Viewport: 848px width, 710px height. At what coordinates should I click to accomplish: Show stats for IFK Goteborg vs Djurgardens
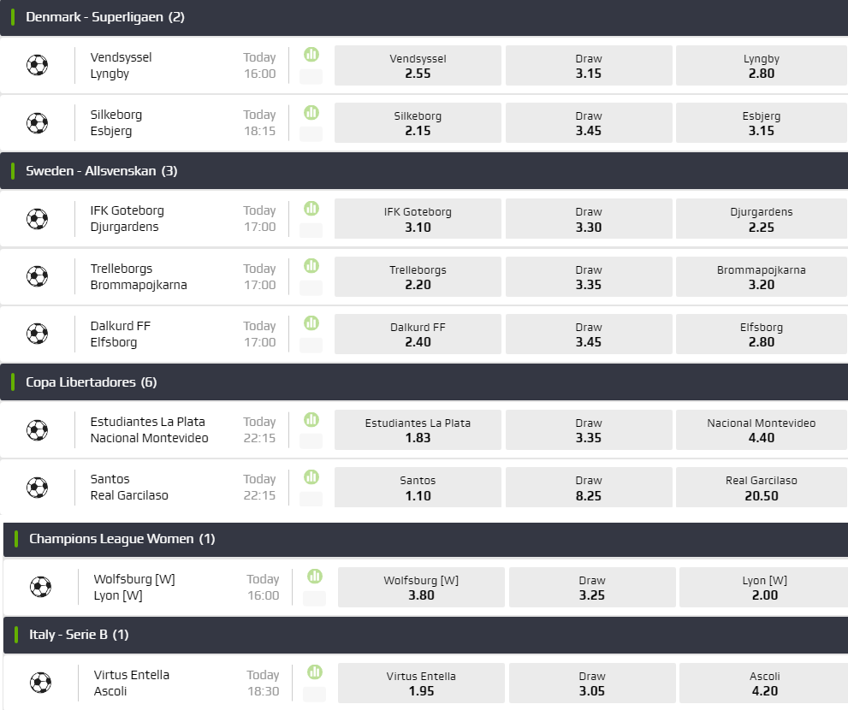point(311,208)
